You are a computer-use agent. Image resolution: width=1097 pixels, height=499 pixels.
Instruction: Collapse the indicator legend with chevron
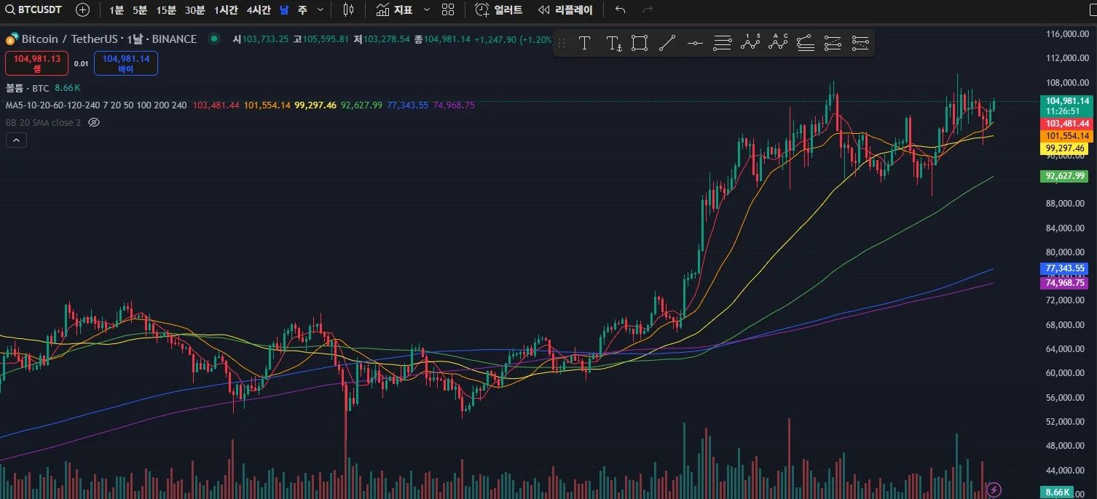click(16, 140)
